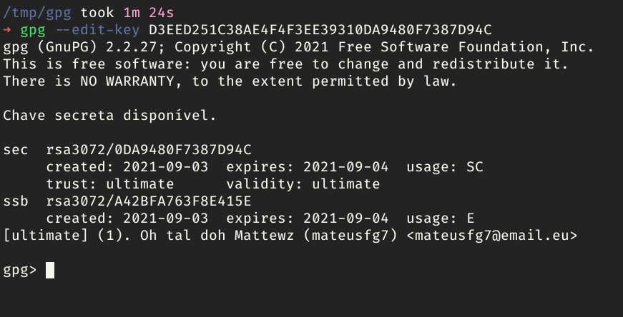Click the primary key 'usage: SC' text
The height and width of the screenshot is (317, 623).
point(444,167)
